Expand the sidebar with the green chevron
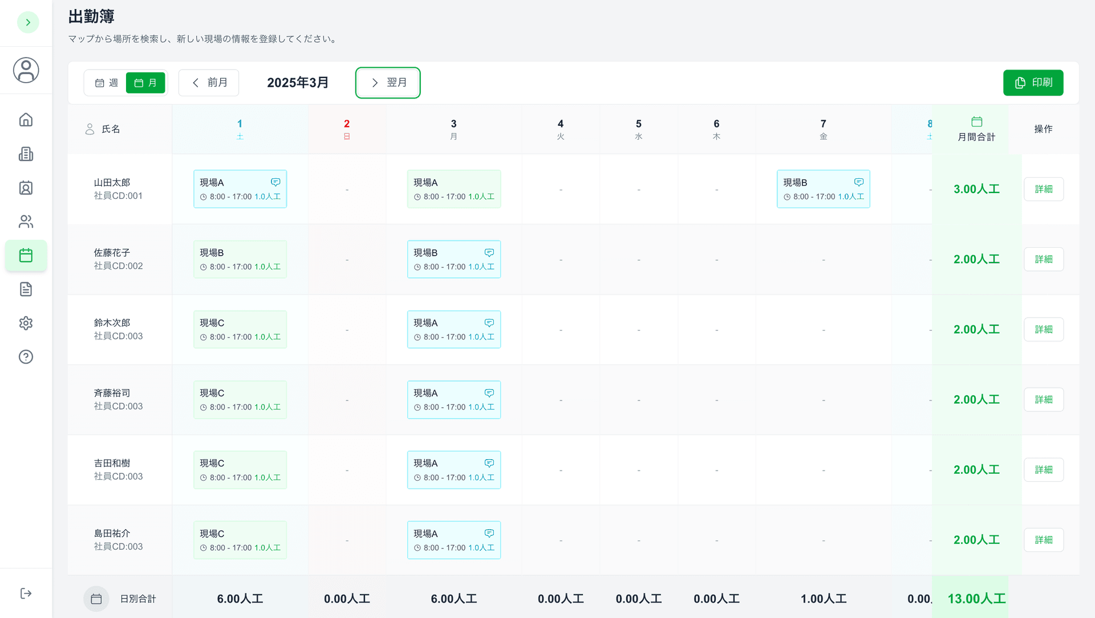This screenshot has width=1095, height=618. tap(28, 22)
